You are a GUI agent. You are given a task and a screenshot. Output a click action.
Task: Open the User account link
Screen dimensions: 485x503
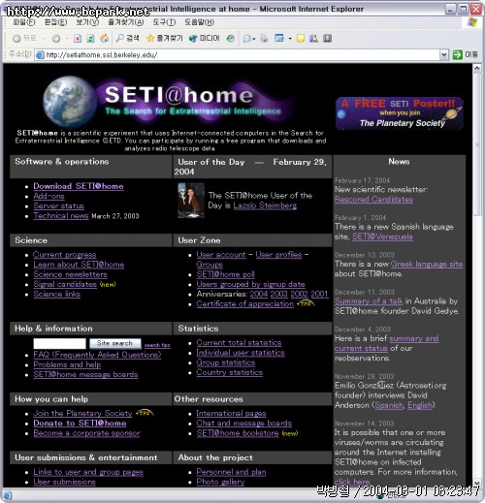[221, 255]
